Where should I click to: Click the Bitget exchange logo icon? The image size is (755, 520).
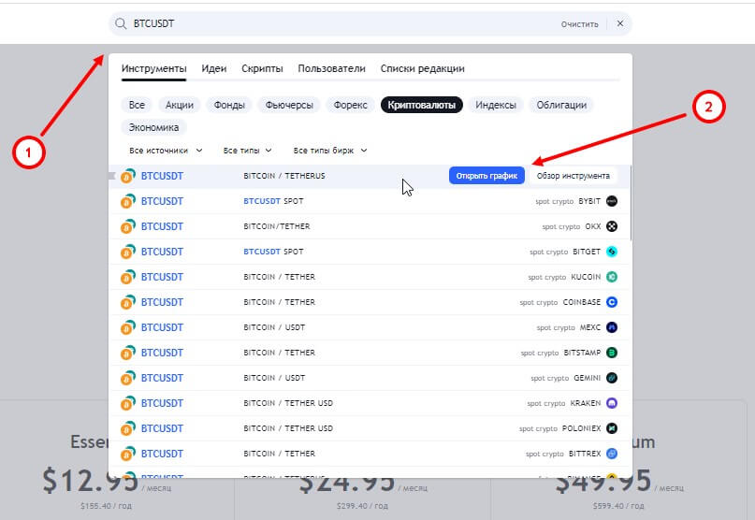coord(612,252)
